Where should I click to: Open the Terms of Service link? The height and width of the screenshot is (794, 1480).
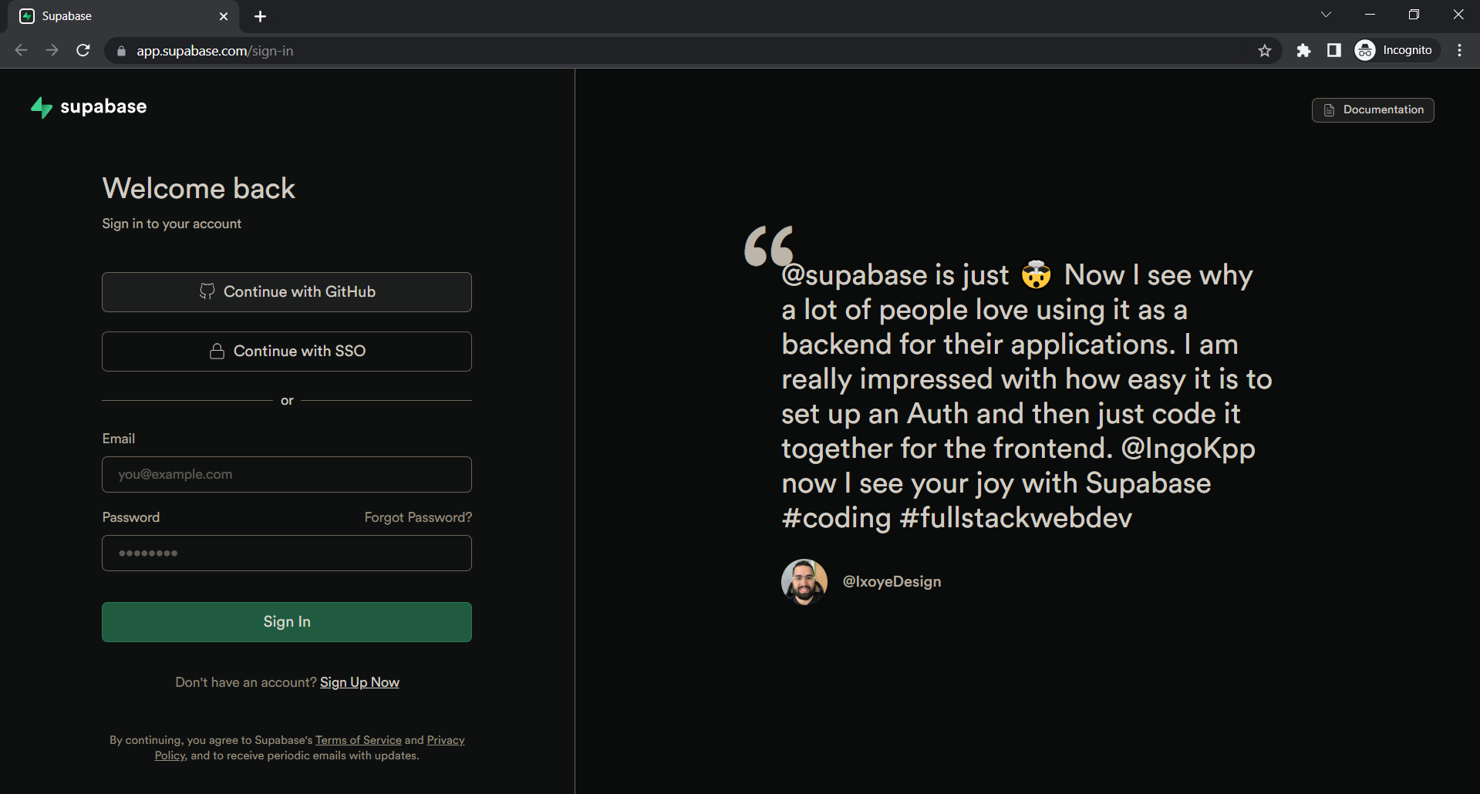(359, 740)
